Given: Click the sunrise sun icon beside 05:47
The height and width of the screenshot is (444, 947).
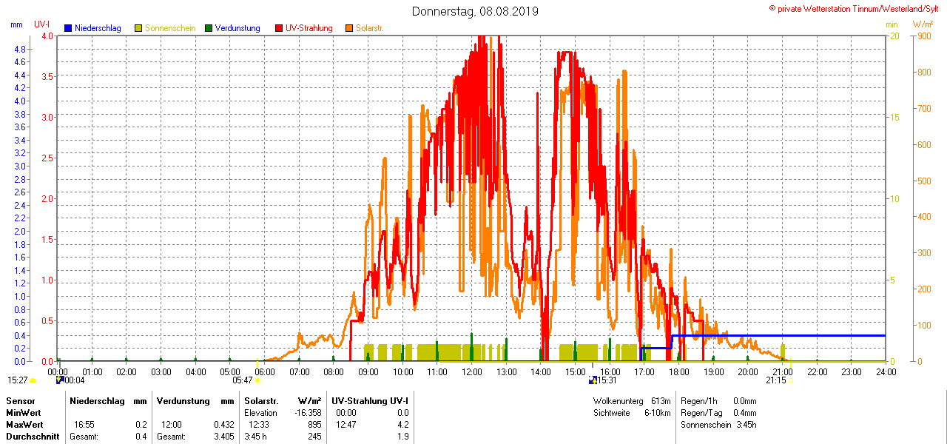Looking at the screenshot, I should pos(257,380).
